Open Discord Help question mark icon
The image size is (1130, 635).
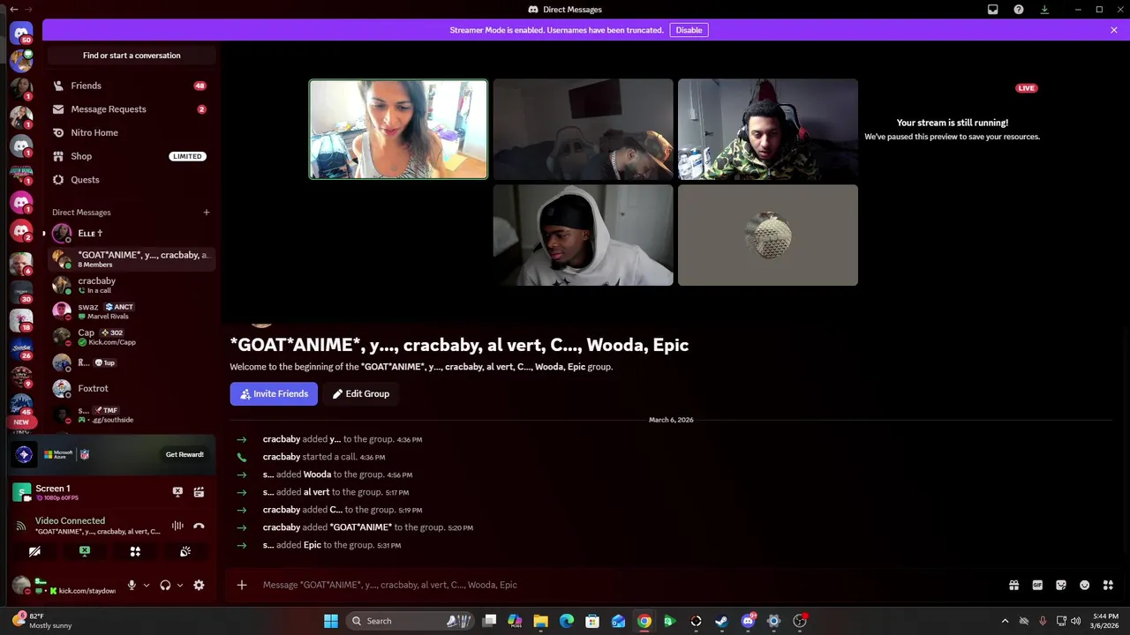point(1019,10)
